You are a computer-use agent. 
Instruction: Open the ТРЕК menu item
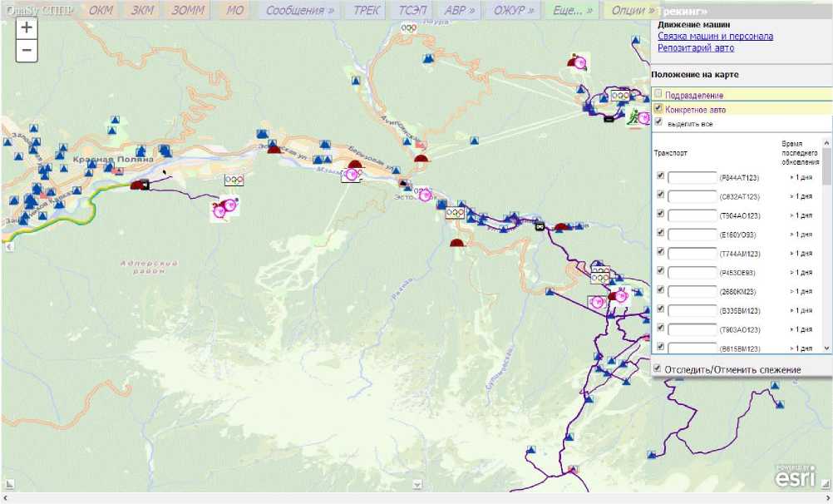click(x=366, y=11)
